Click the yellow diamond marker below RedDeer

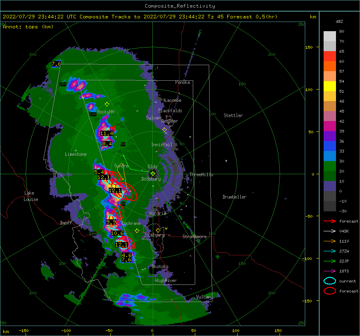pyautogui.click(x=164, y=130)
